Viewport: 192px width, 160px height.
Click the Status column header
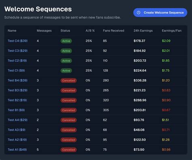coord(65,30)
